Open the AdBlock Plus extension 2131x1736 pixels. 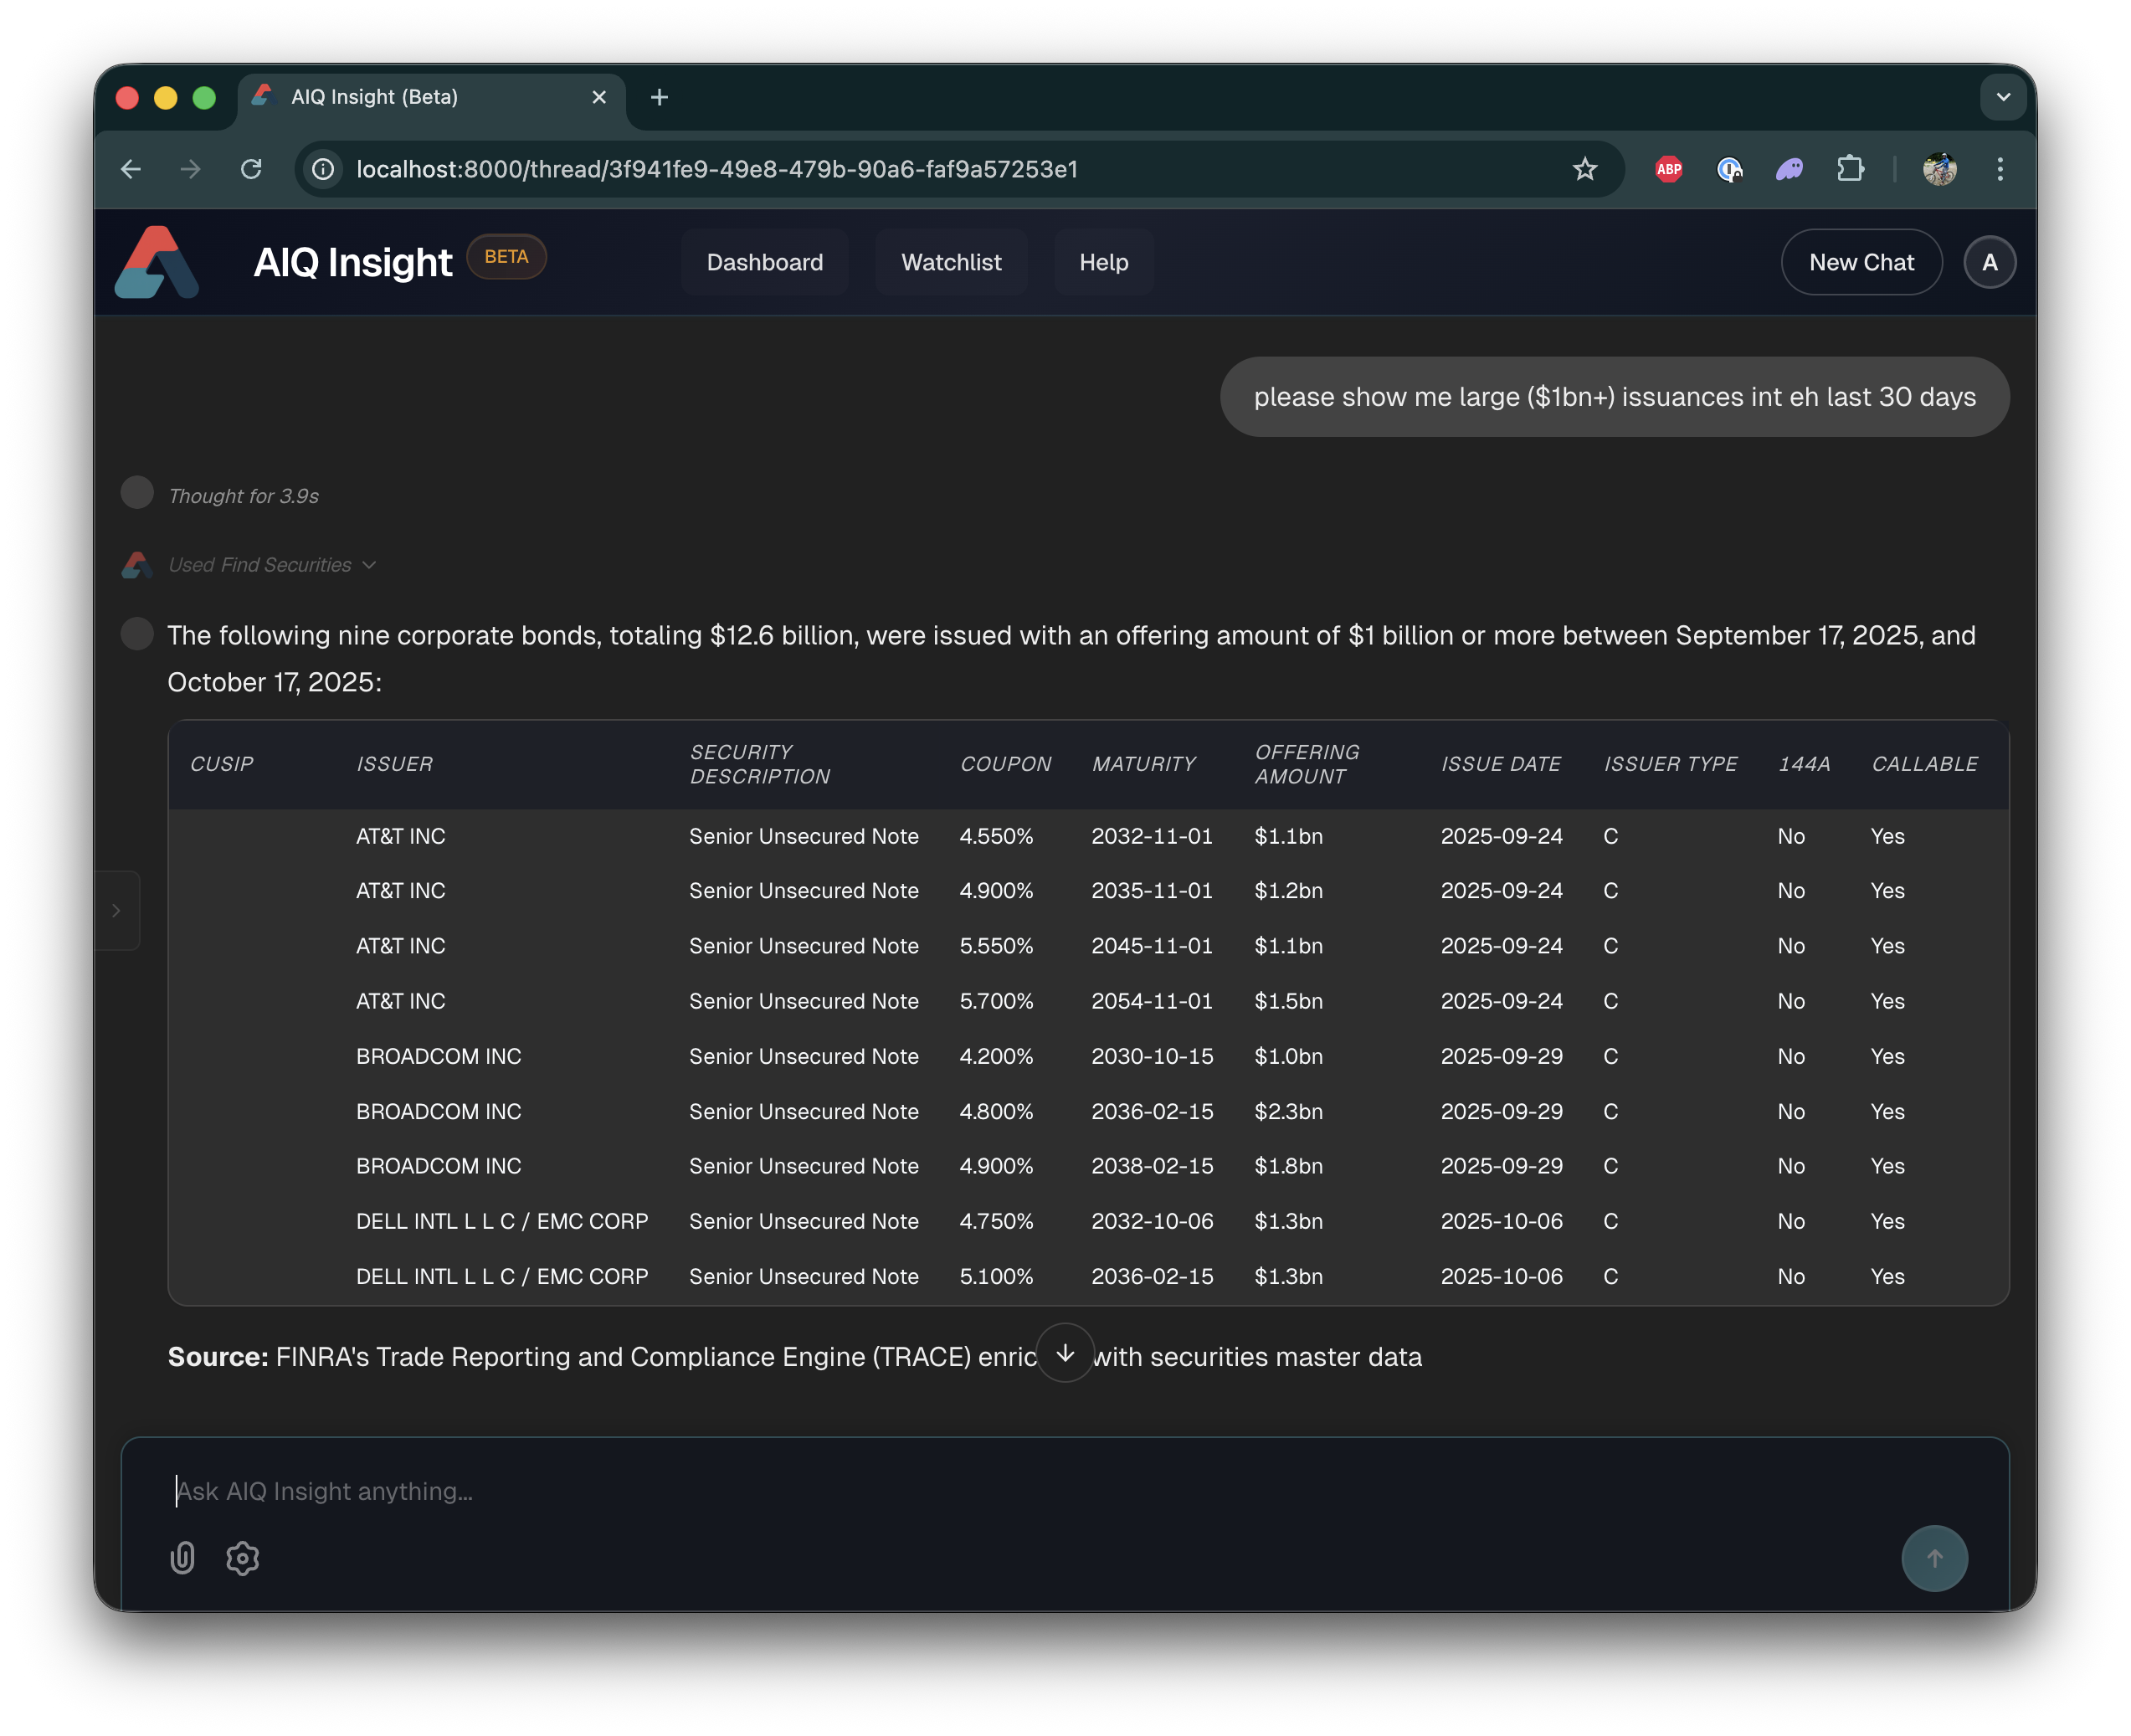pyautogui.click(x=1668, y=169)
